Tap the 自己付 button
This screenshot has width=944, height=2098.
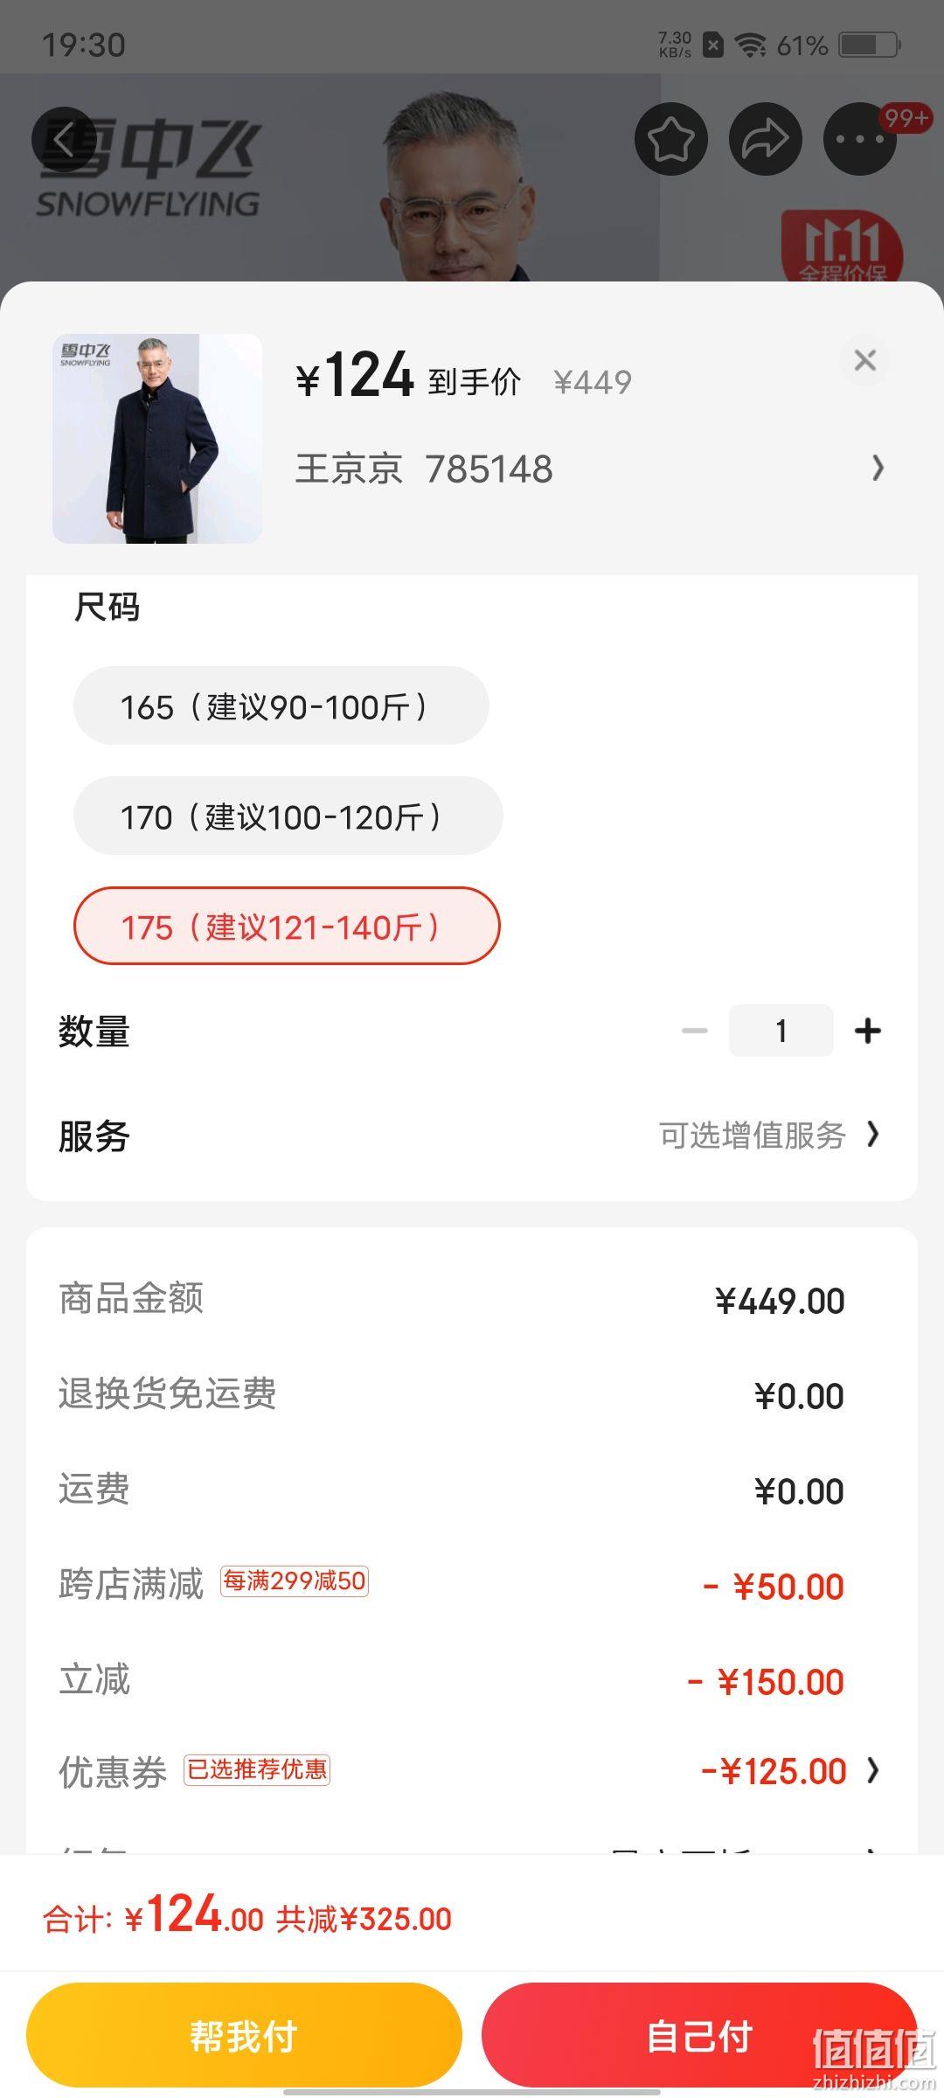699,2036
